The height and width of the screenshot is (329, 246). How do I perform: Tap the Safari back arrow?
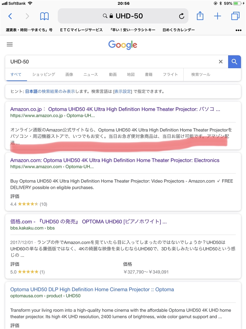(x=10, y=16)
